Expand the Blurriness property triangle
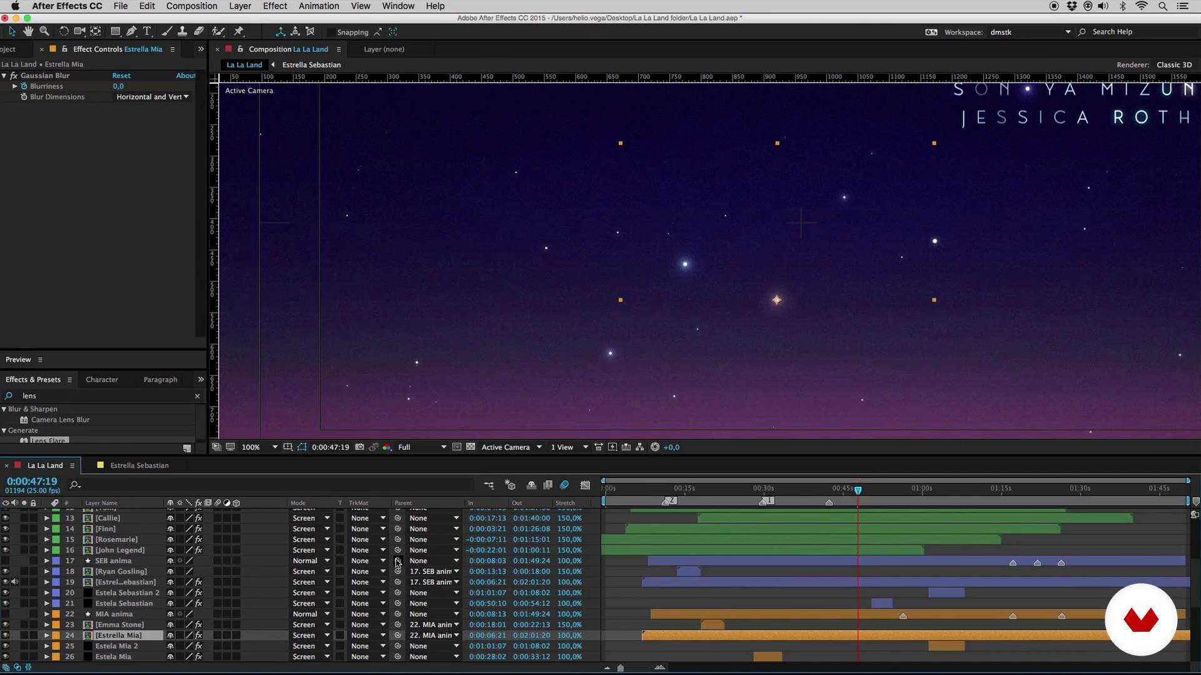Viewport: 1201px width, 675px height. coord(14,86)
